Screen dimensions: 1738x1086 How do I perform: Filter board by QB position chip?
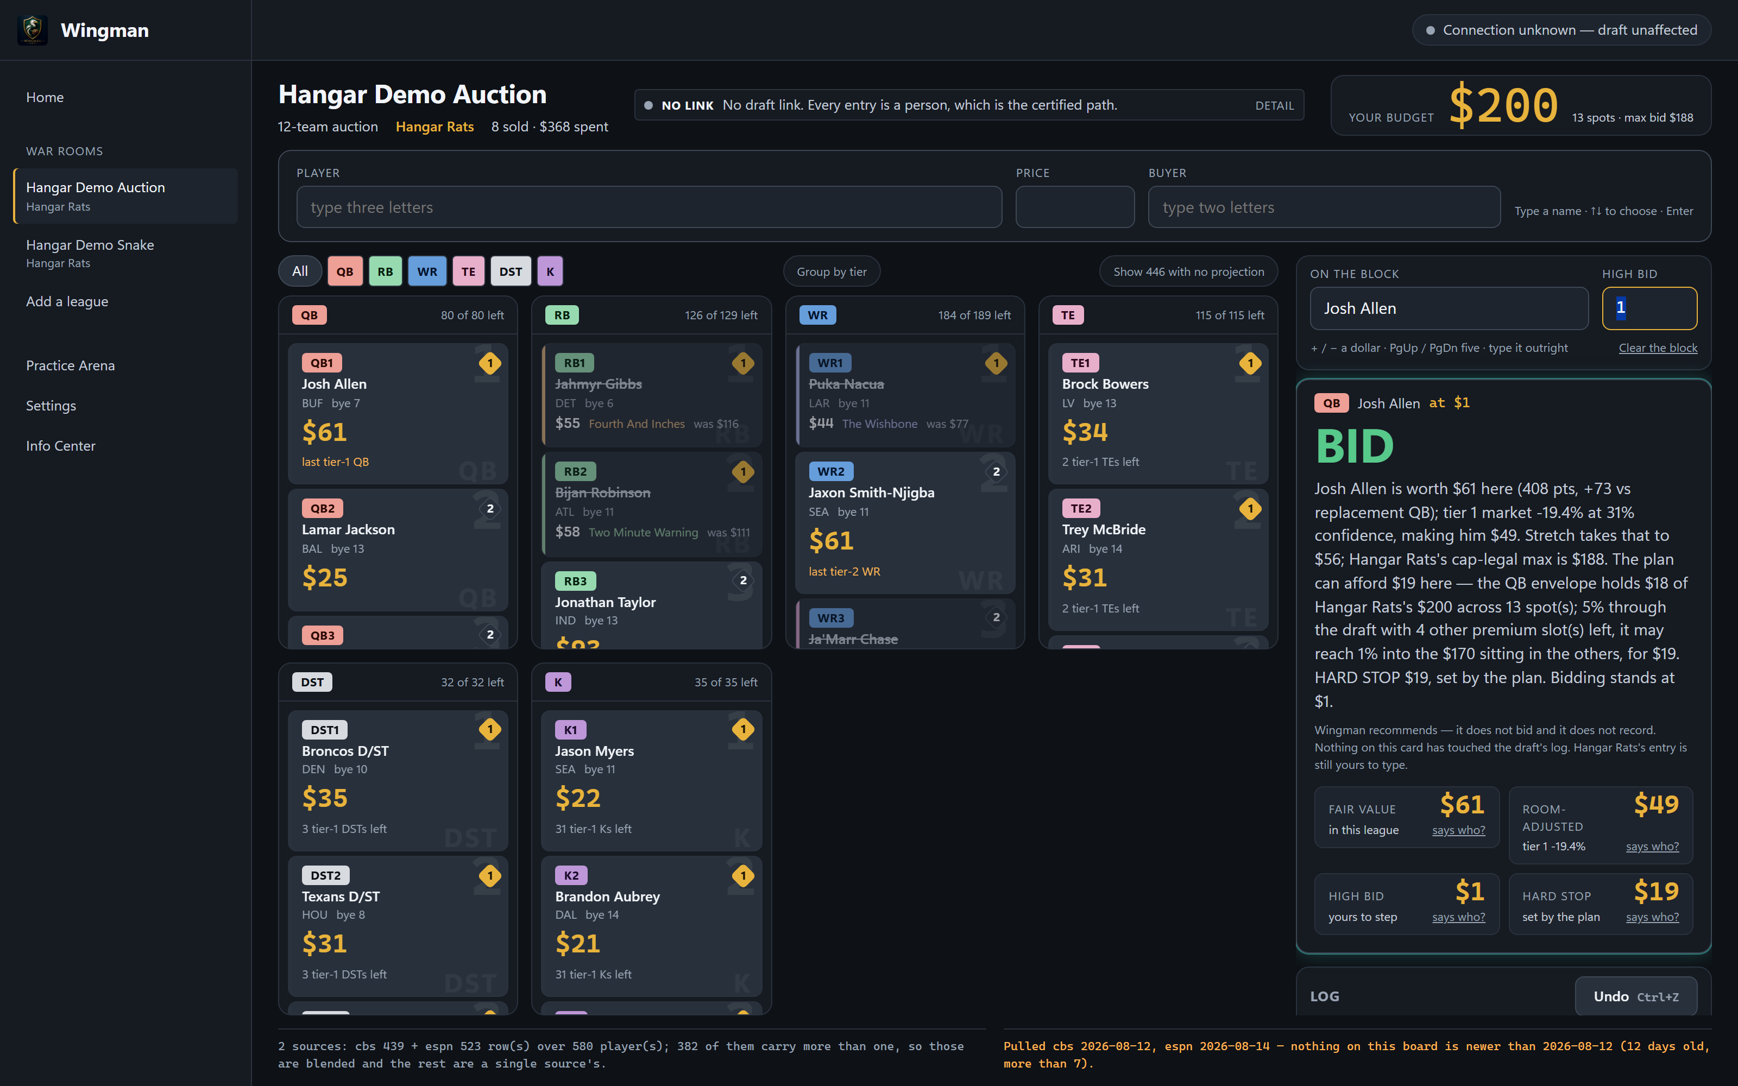point(345,271)
